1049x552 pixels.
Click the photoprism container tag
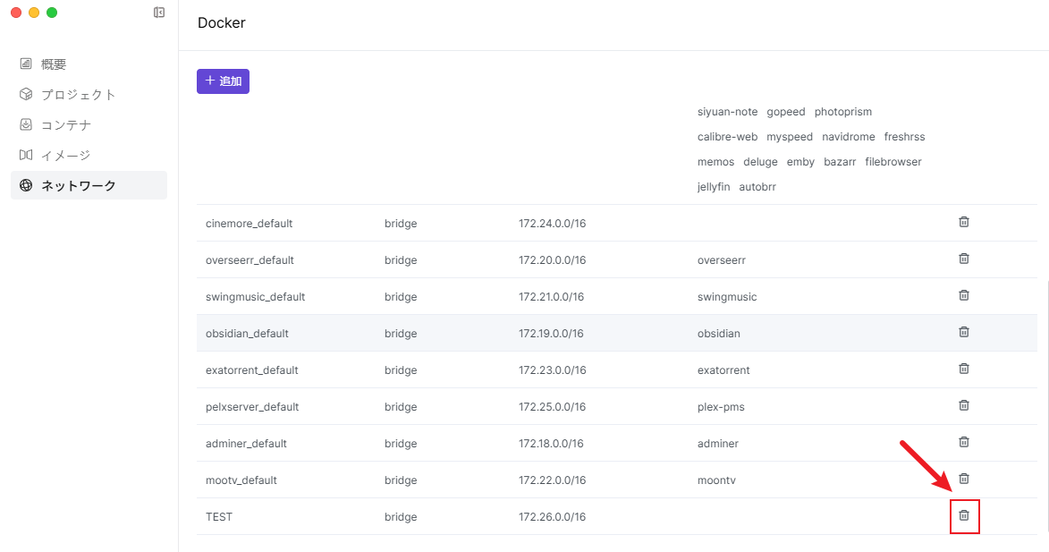tap(842, 112)
